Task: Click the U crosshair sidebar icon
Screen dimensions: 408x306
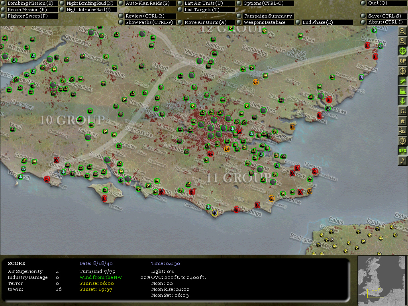Action: pyautogui.click(x=402, y=141)
